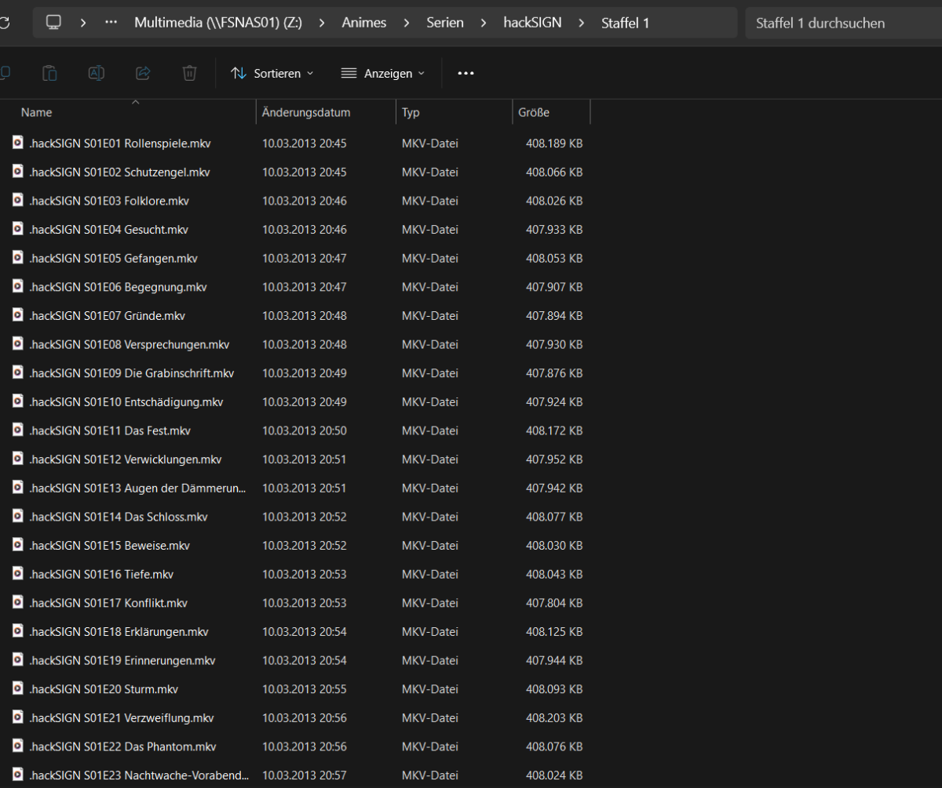This screenshot has height=788, width=942.
Task: Select file .hackSIGN S01E17 Konflikt.mkv
Action: [x=108, y=602]
